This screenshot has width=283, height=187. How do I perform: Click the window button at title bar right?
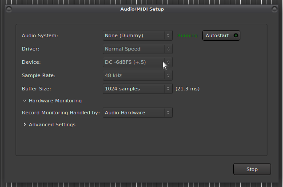click(x=275, y=9)
